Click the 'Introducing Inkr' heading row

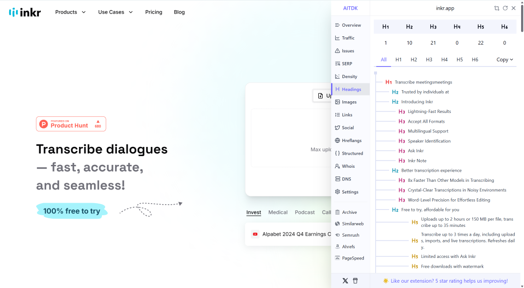click(x=412, y=101)
